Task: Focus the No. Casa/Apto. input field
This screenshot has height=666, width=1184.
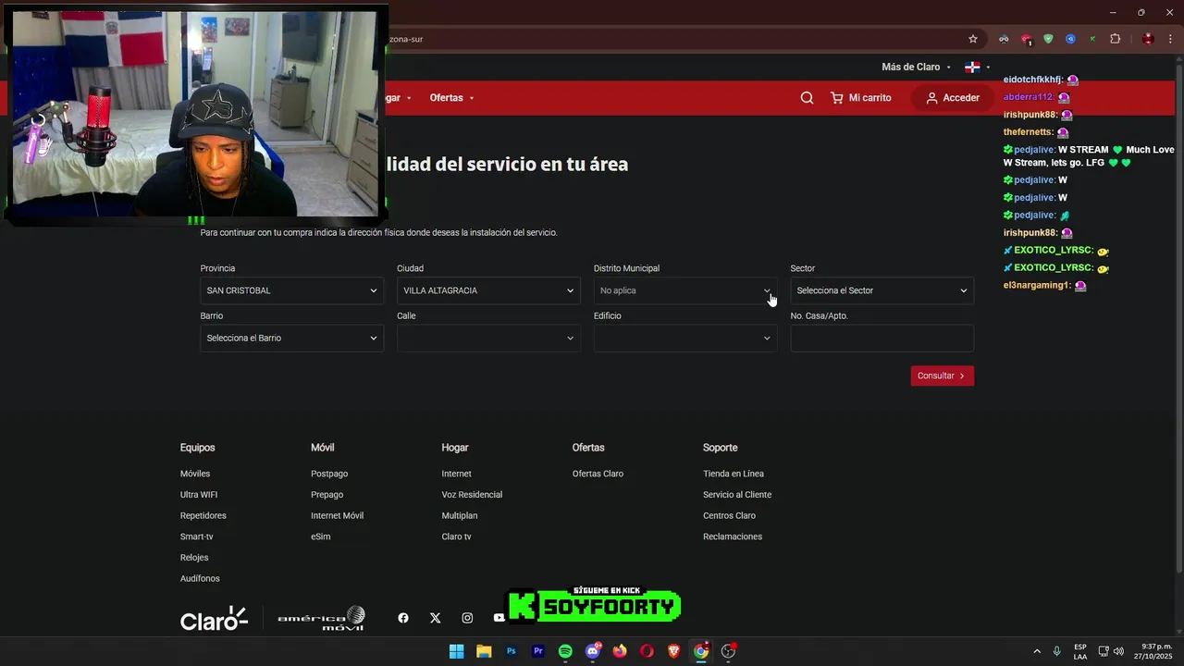Action: click(x=882, y=338)
